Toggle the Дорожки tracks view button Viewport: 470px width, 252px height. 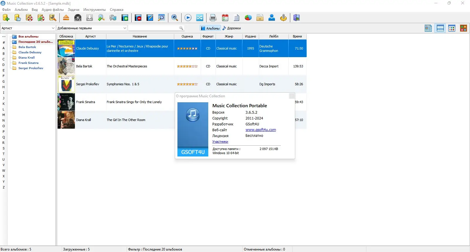(231, 28)
